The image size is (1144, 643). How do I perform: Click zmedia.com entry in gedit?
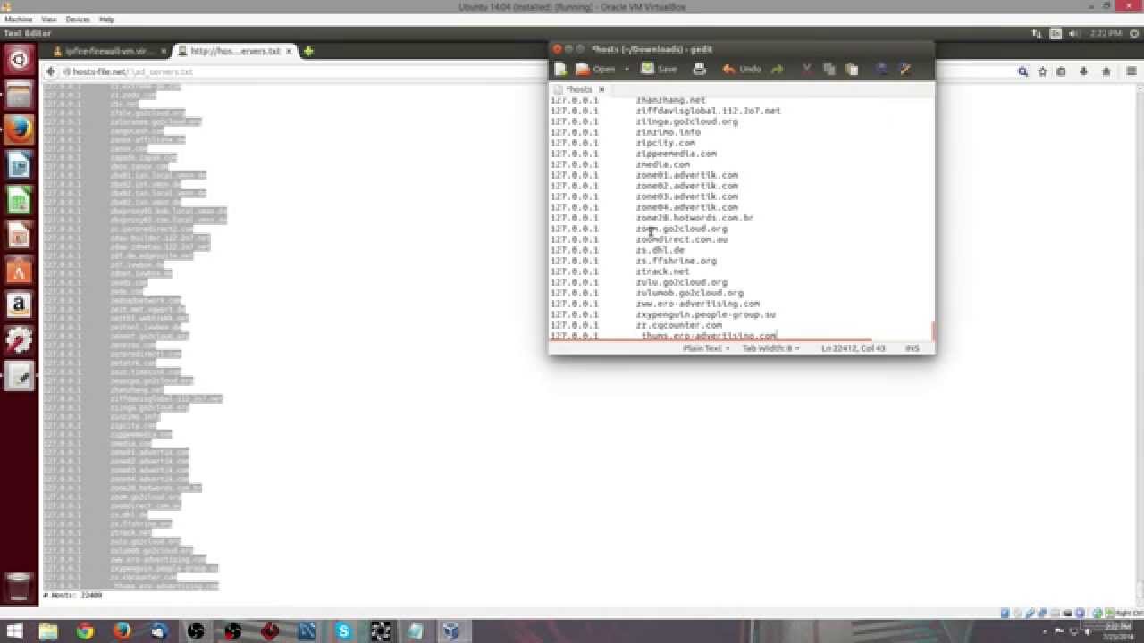662,164
